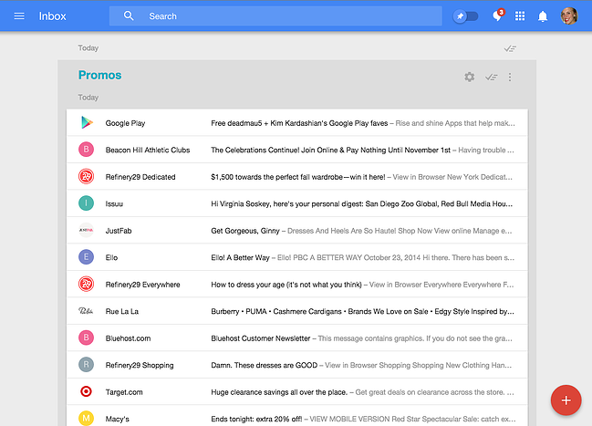This screenshot has width=592, height=426.
Task: Click the Bluehost.com pink avatar
Action: (x=86, y=338)
